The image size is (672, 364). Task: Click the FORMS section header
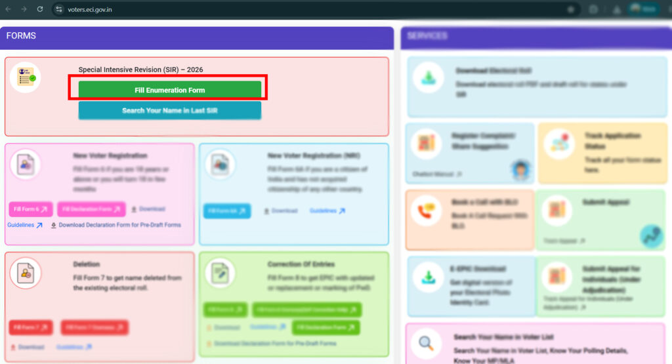click(x=197, y=37)
